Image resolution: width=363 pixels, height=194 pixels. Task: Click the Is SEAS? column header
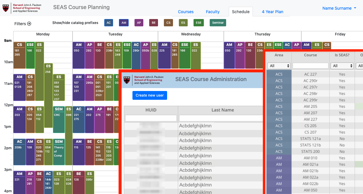click(x=342, y=55)
